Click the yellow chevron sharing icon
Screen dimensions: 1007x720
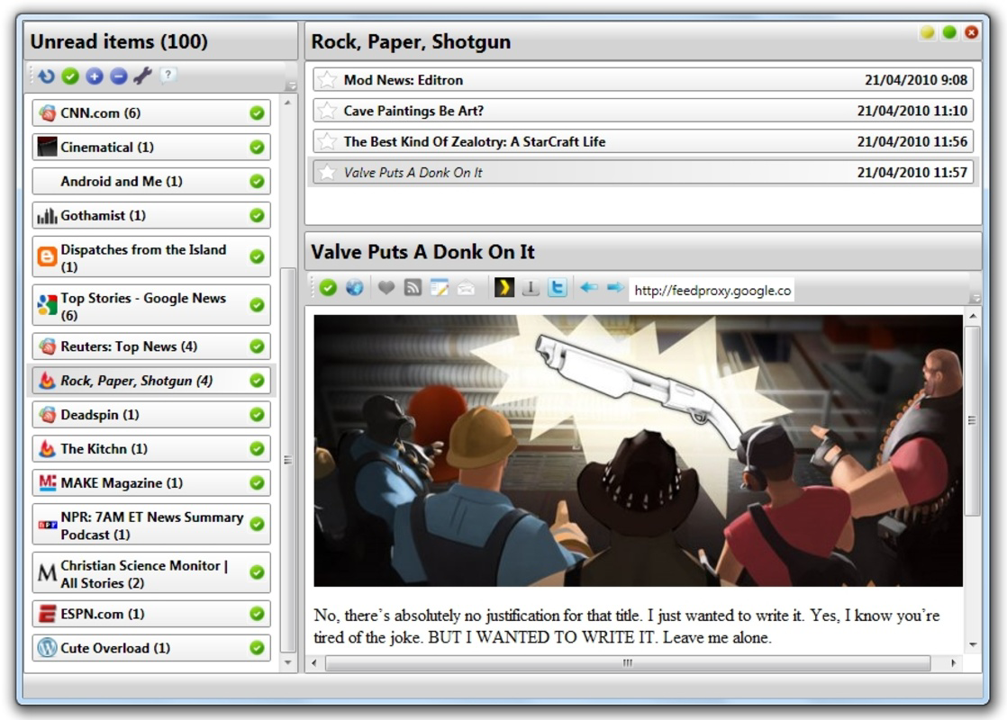[x=504, y=287]
